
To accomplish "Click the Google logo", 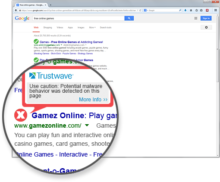I will tap(22, 19).
